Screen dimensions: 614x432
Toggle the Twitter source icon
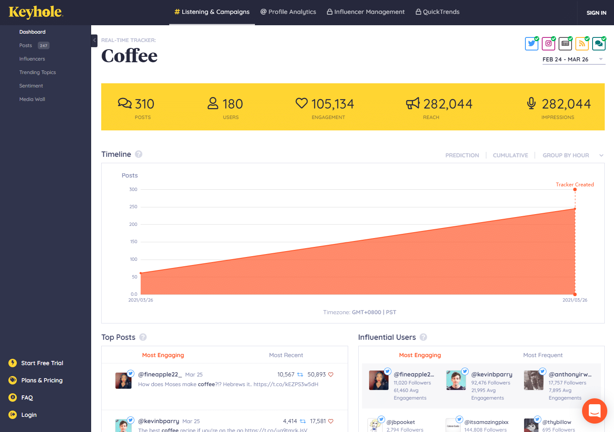(x=532, y=43)
